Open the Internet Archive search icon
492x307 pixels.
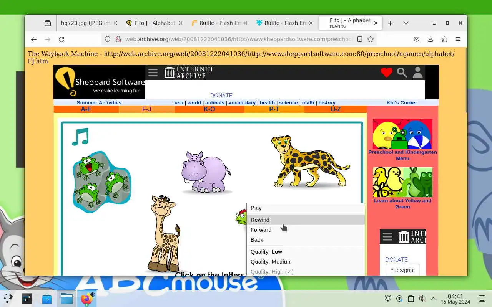pyautogui.click(x=402, y=73)
